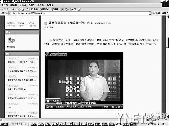Refresh the page with the Refresh icon
169x126 pixels.
point(23,9)
